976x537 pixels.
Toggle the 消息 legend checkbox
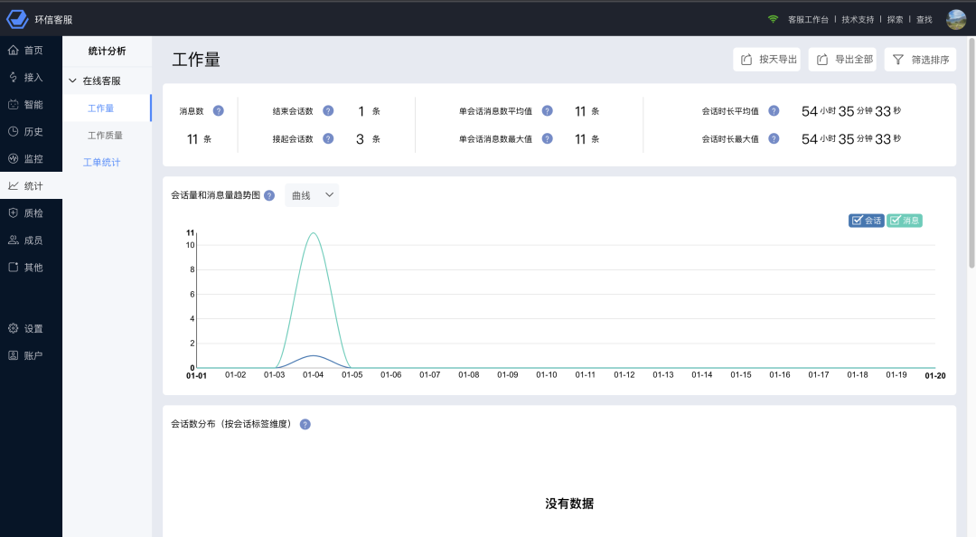904,220
